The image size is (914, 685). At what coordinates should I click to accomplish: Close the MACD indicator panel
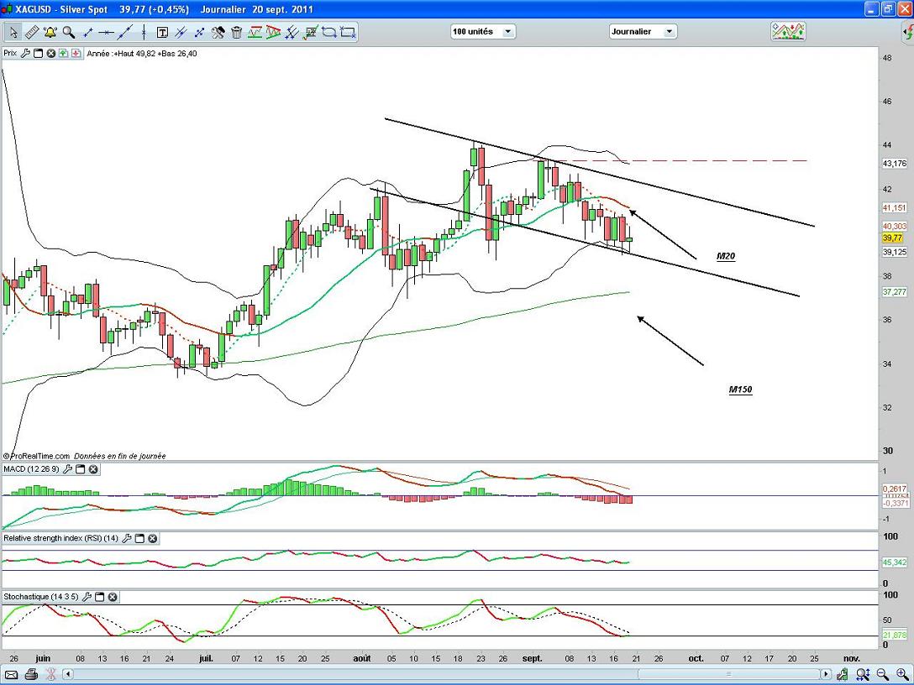(93, 469)
